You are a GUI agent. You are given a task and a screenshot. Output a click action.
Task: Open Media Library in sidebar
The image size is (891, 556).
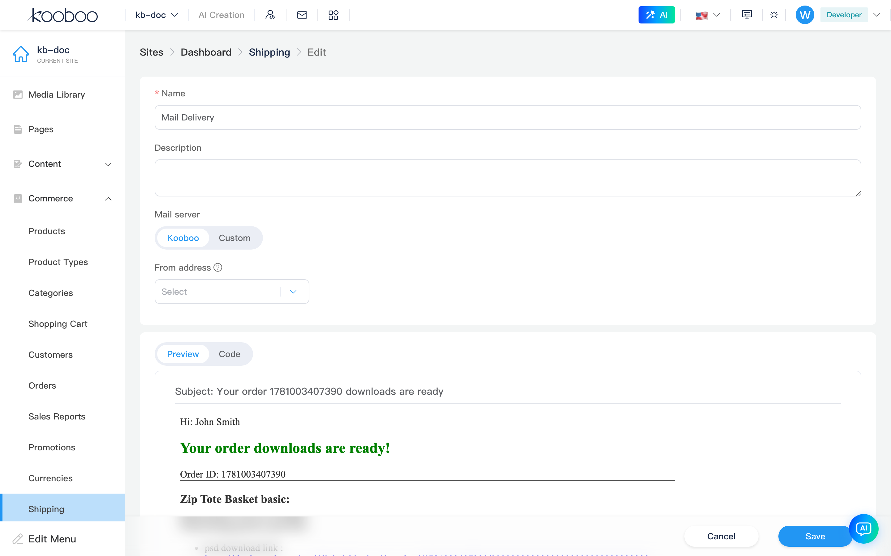tap(56, 95)
